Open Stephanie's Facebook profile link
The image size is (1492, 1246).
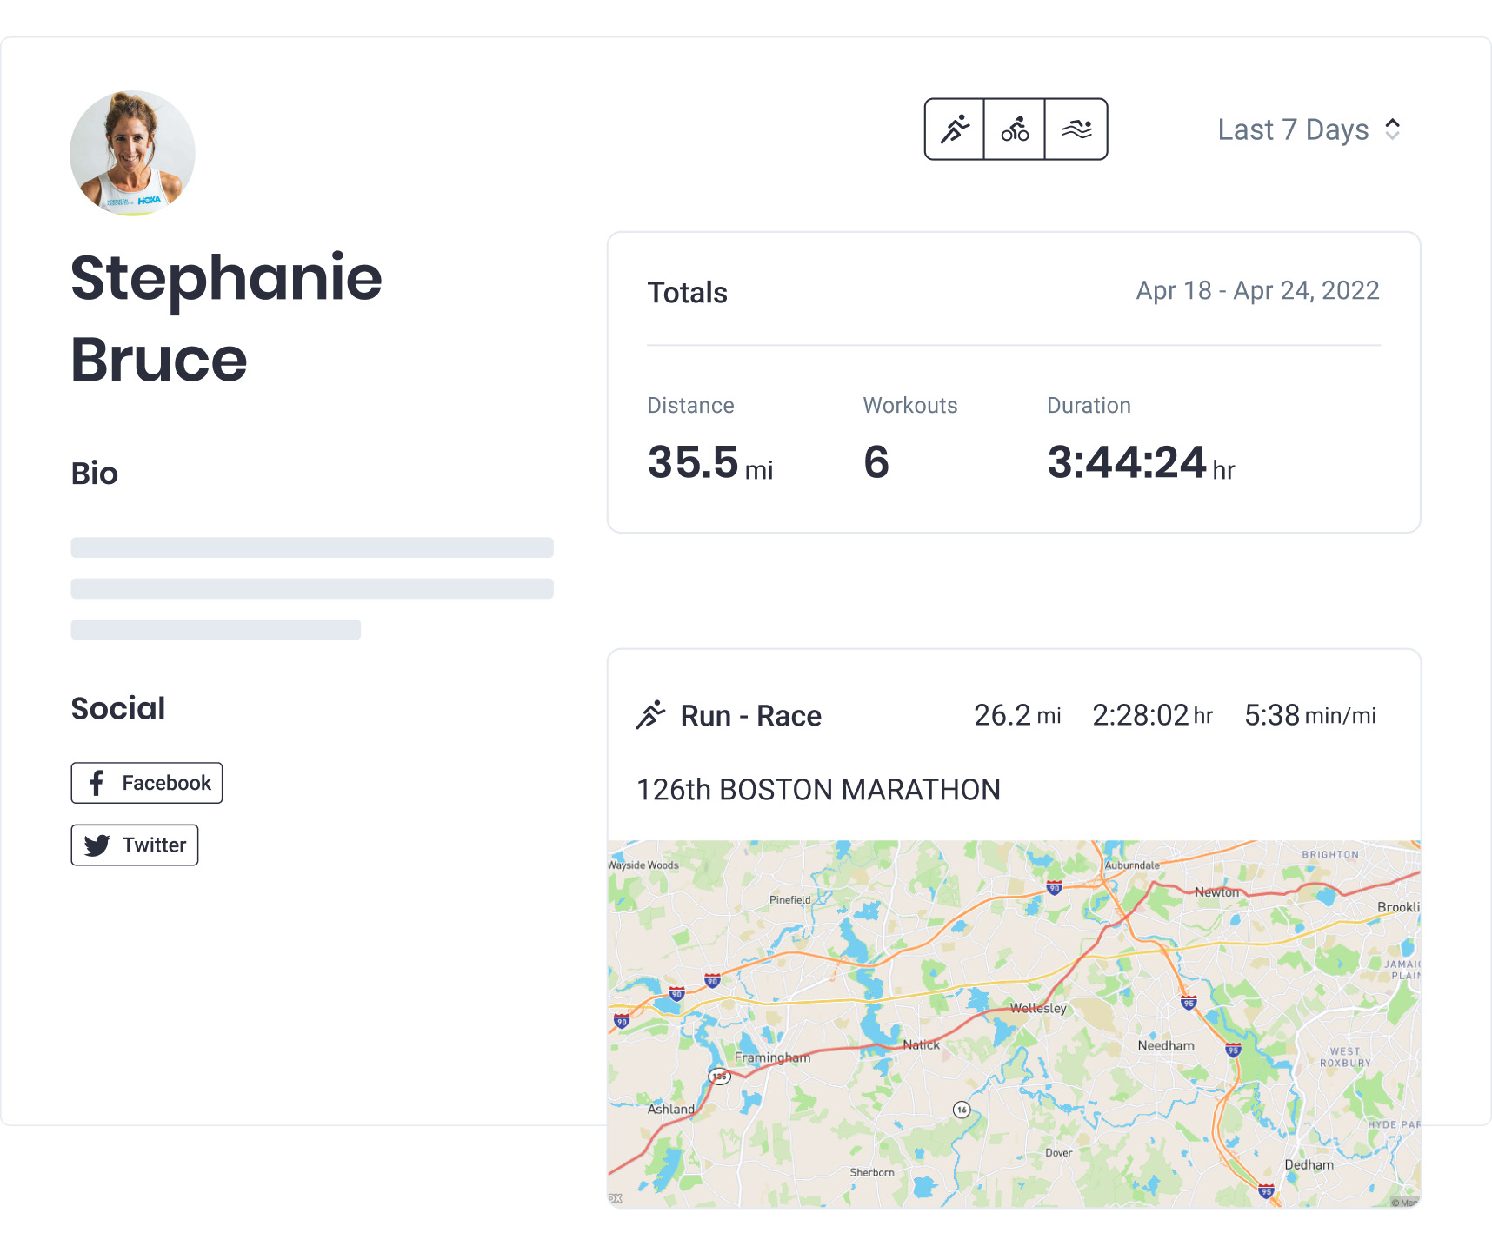(x=147, y=783)
